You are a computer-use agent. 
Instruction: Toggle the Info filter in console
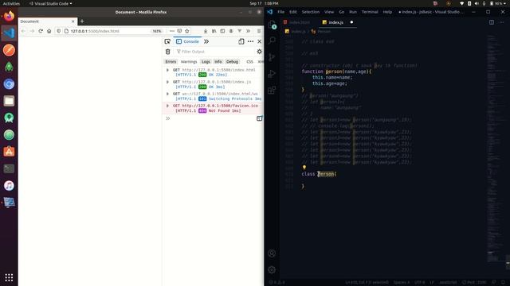218,62
